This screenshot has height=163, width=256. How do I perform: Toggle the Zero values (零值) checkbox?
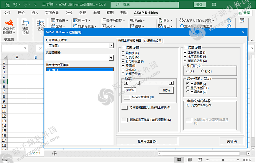tap(123, 65)
